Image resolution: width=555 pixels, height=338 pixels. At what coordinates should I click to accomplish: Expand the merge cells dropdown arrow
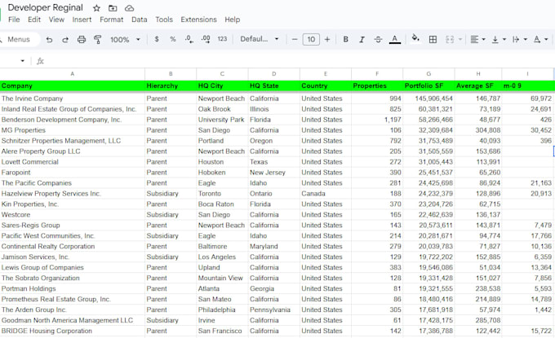click(x=460, y=40)
